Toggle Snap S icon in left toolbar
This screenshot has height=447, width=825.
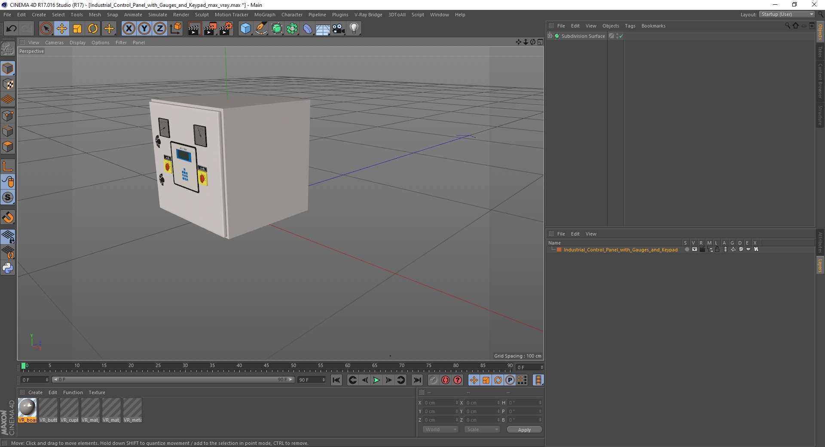click(8, 197)
